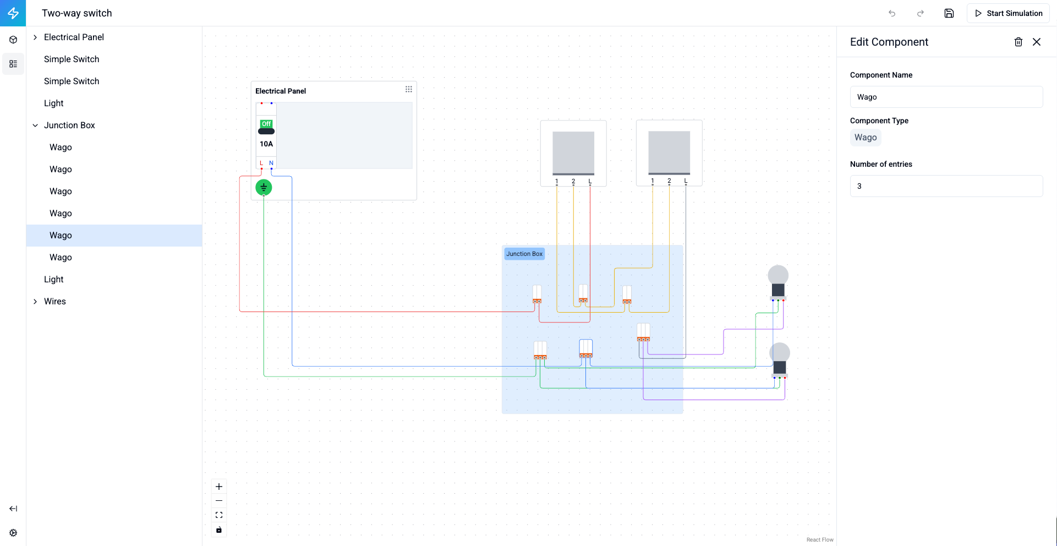Screen dimensions: 1057x546
Task: Click the undo arrow icon
Action: [892, 13]
